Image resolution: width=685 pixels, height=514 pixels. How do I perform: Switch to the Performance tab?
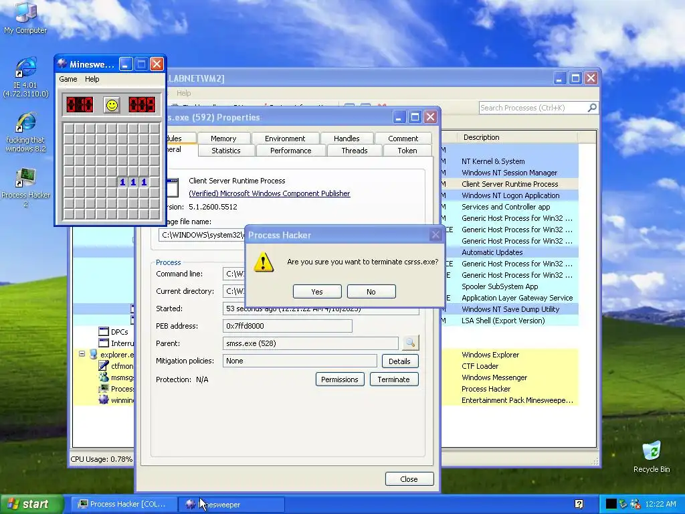[290, 151]
